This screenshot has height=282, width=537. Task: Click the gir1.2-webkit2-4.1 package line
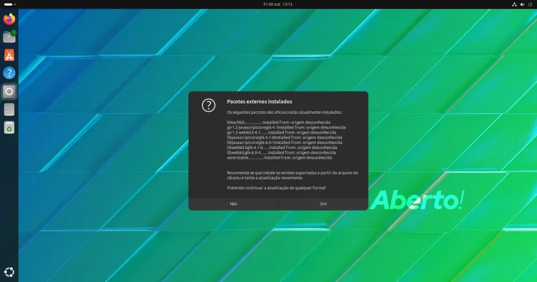click(x=281, y=132)
